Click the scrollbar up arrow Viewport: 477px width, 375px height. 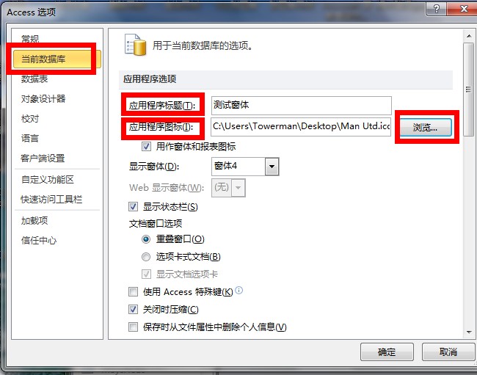click(468, 36)
